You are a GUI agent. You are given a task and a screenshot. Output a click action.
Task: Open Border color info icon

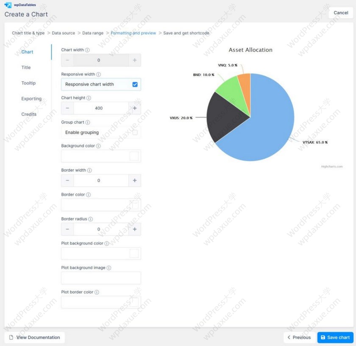tap(88, 195)
